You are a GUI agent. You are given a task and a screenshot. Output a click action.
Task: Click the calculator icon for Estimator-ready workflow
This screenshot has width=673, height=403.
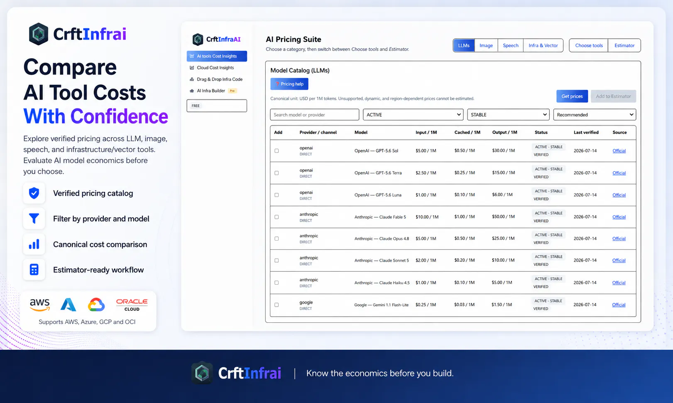point(34,270)
